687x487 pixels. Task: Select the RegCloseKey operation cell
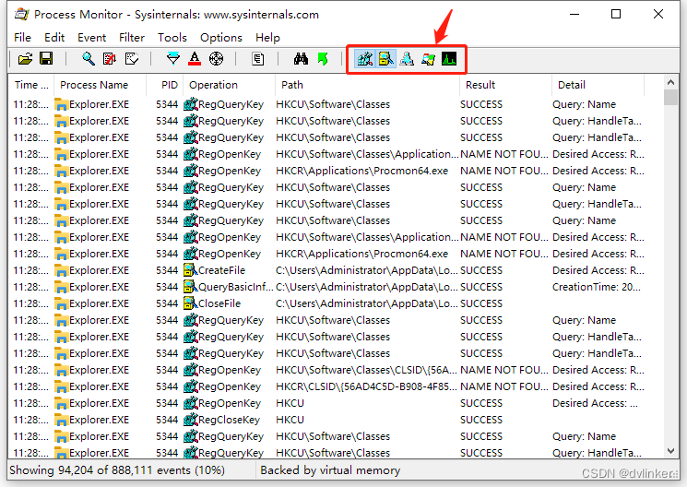pyautogui.click(x=229, y=420)
